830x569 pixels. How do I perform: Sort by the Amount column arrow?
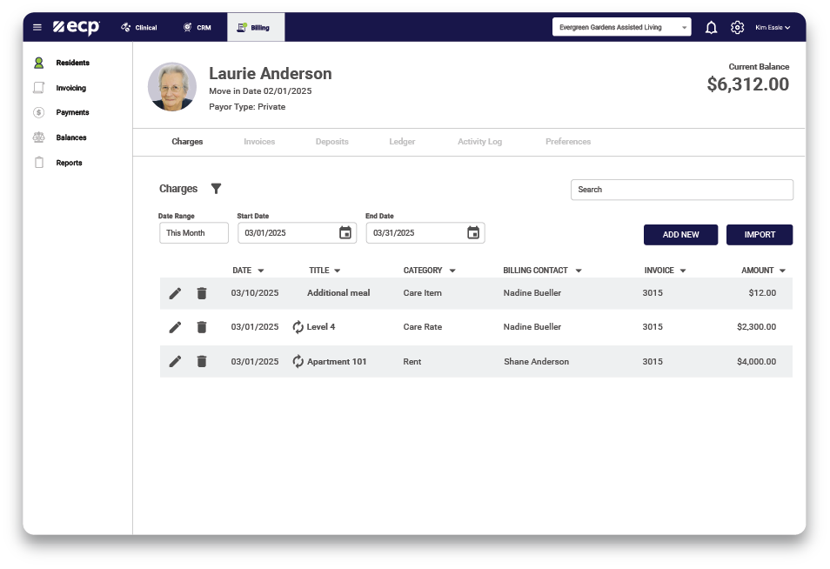point(782,271)
